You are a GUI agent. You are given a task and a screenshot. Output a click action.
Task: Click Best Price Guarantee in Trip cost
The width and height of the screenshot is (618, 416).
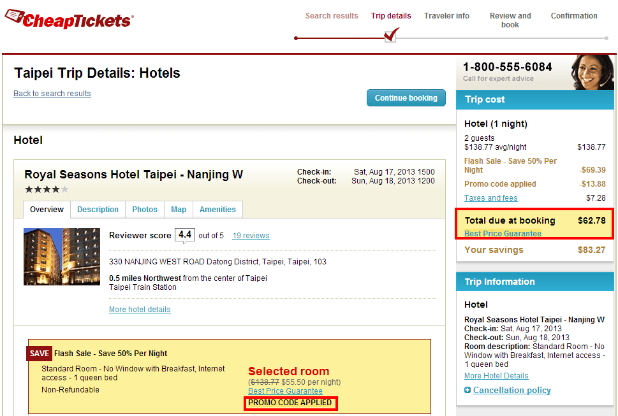click(x=503, y=234)
